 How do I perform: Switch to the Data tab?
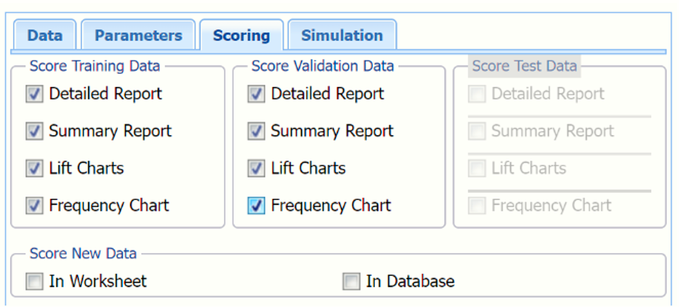[45, 35]
